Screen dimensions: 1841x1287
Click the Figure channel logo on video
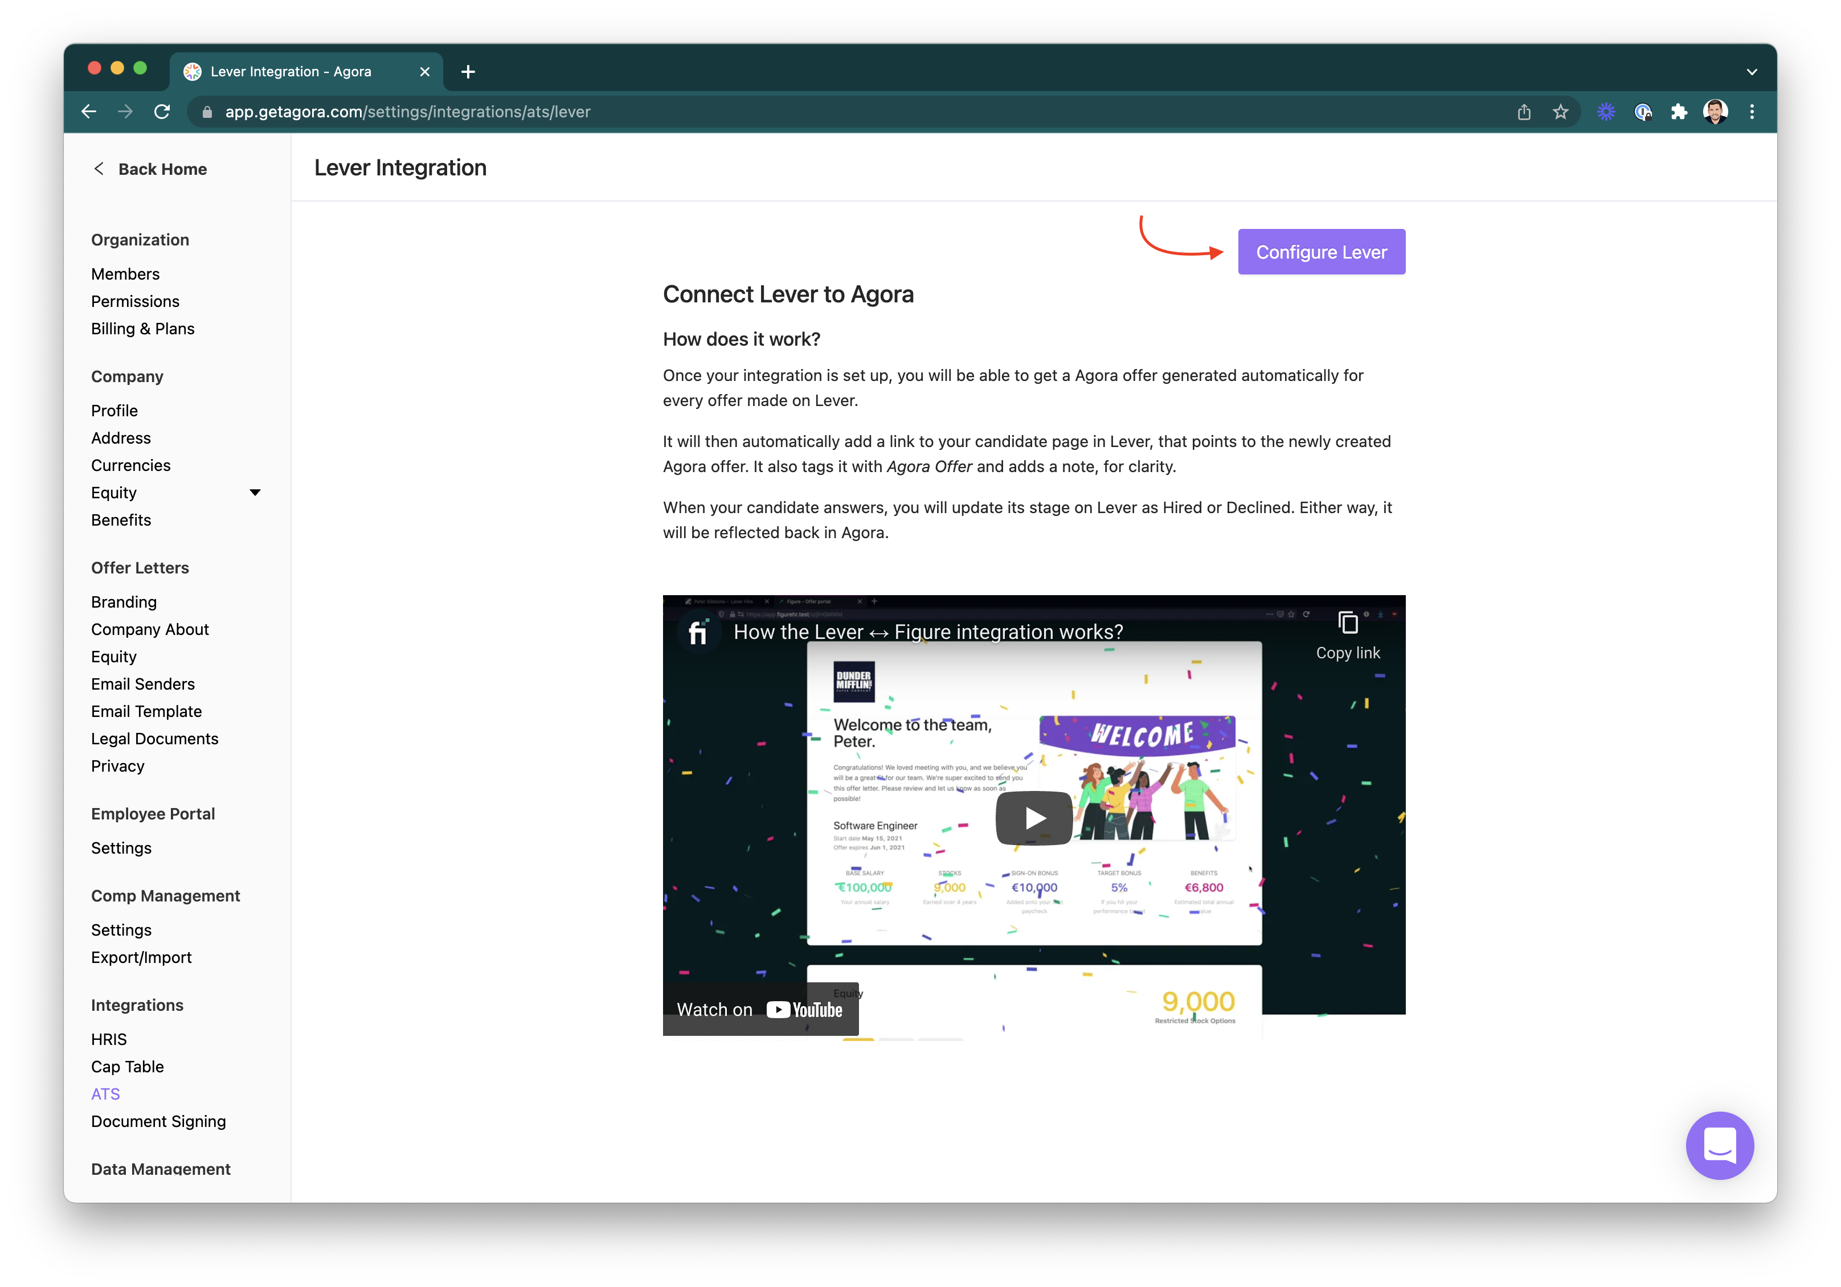(x=698, y=633)
